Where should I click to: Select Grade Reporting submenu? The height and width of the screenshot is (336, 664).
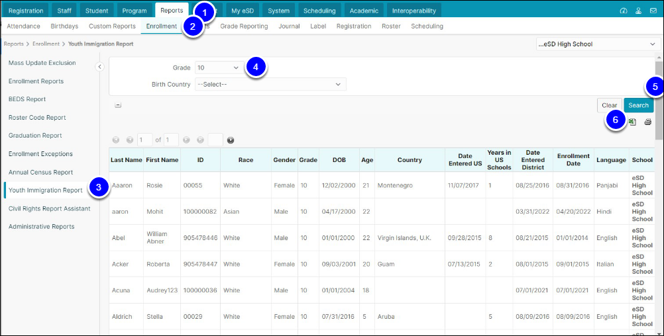pos(244,26)
